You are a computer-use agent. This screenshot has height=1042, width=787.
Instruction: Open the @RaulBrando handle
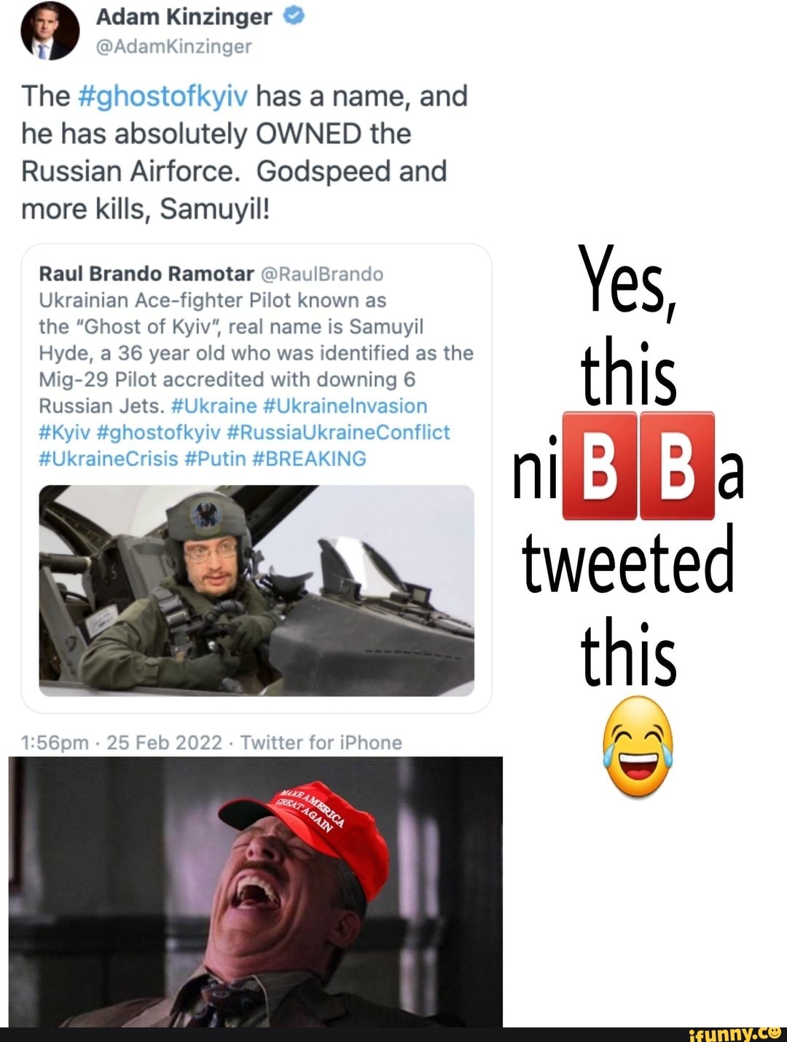pyautogui.click(x=321, y=274)
